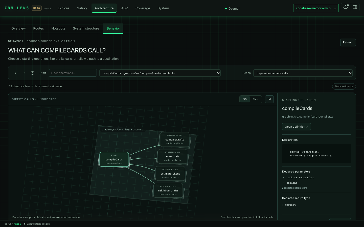This screenshot has height=227, width=364.
Task: Open the ADR nav item
Action: pos(124,8)
